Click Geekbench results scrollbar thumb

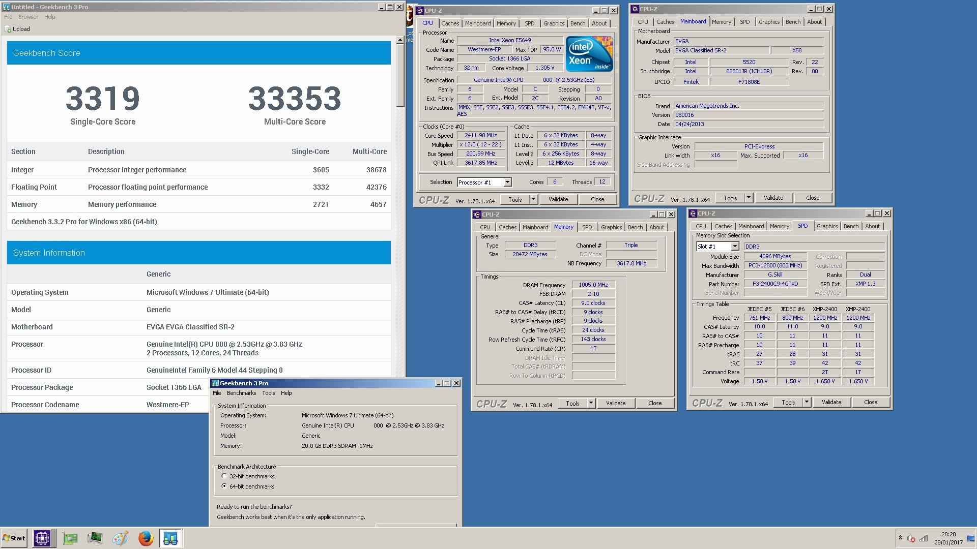400,75
